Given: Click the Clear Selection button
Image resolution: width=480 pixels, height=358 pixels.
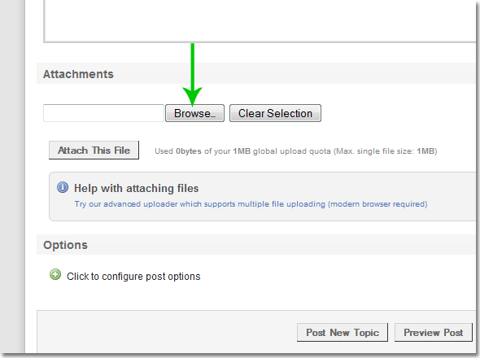Looking at the screenshot, I should point(275,113).
